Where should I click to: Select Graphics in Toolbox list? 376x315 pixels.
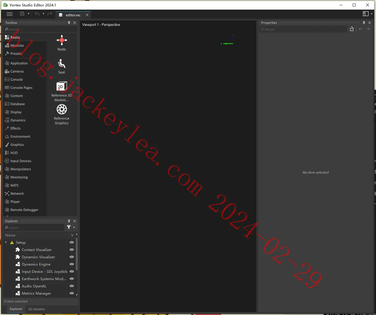[x=24, y=145]
